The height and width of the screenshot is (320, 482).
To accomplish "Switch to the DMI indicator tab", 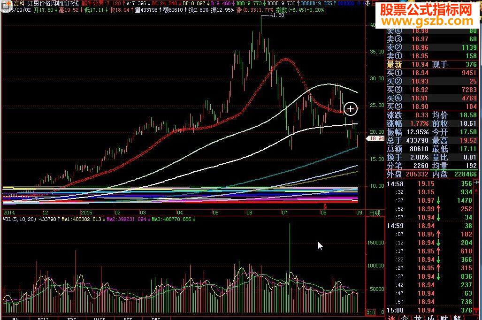I will (x=156, y=319).
